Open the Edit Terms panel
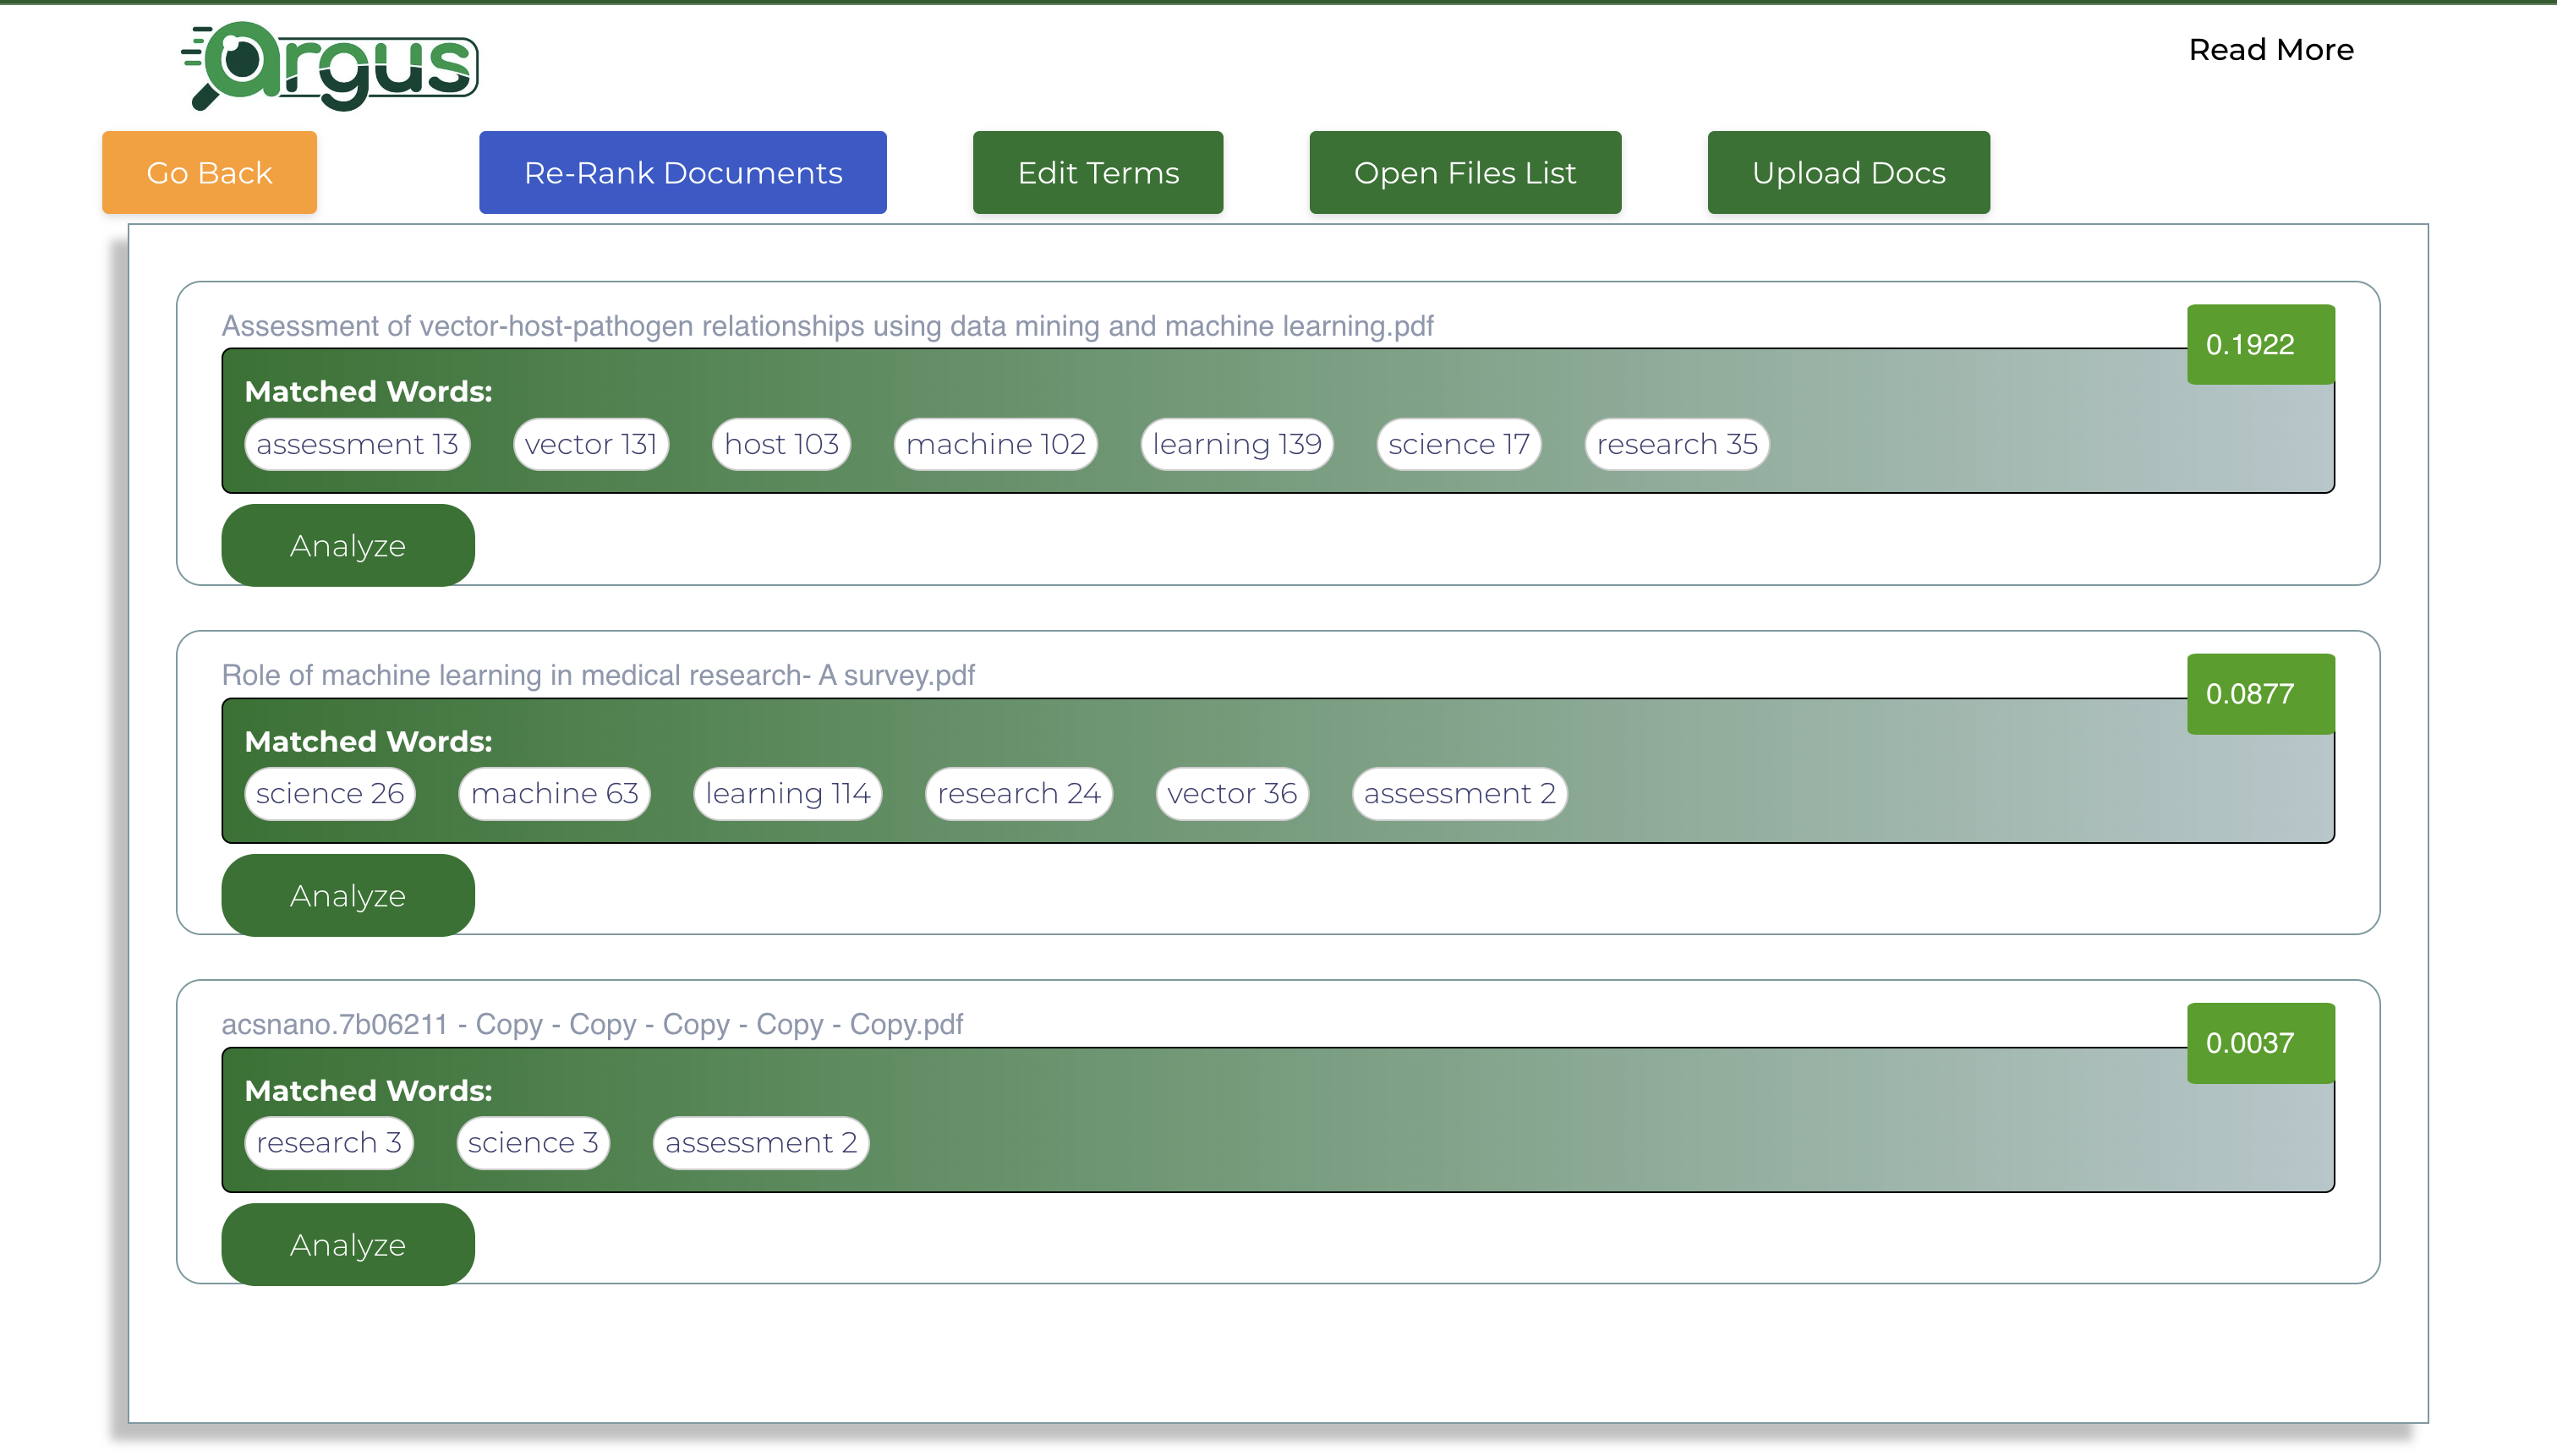Viewport: 2557px width, 1456px height. click(x=1098, y=172)
